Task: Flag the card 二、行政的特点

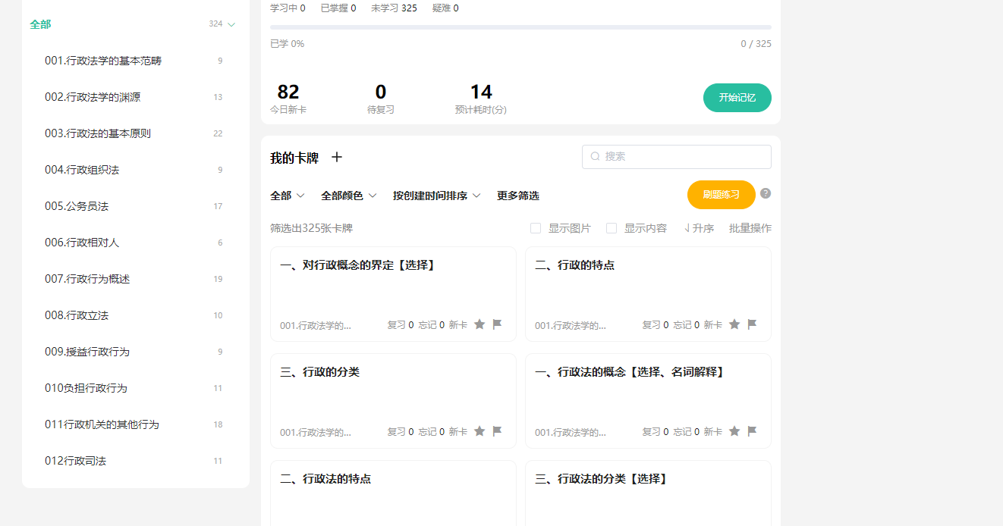Action: pos(752,324)
